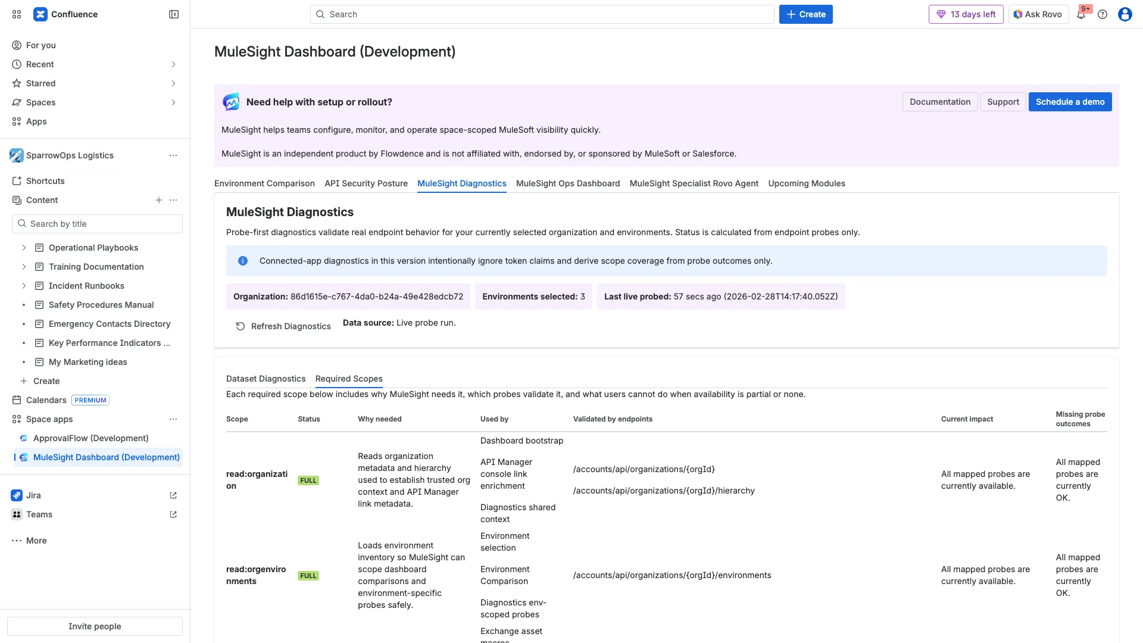The height and width of the screenshot is (643, 1143).
Task: Open ApprovalFlow (Development) space app
Action: 90,438
